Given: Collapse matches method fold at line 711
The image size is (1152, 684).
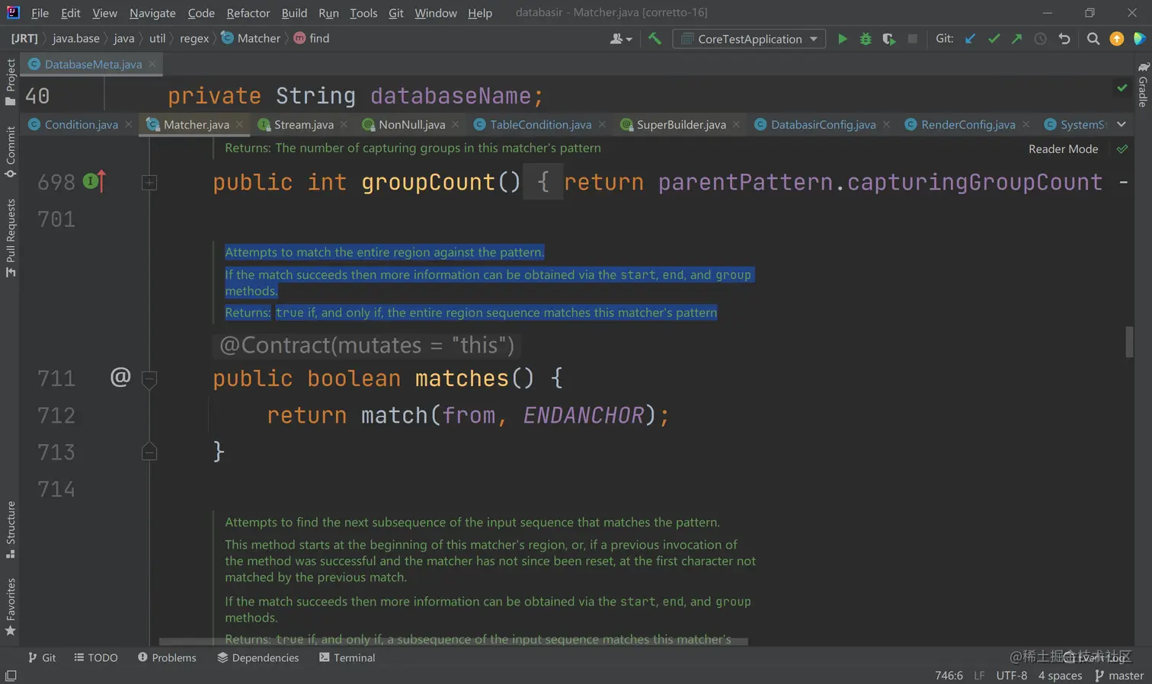Looking at the screenshot, I should point(149,379).
